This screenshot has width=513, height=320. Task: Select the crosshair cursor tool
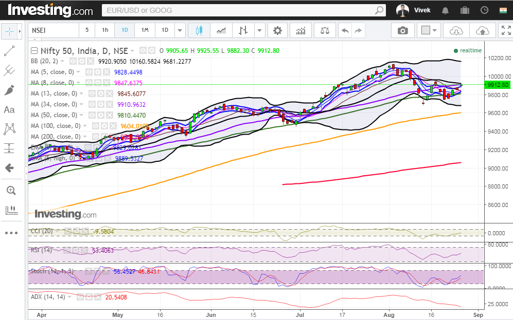click(9, 31)
